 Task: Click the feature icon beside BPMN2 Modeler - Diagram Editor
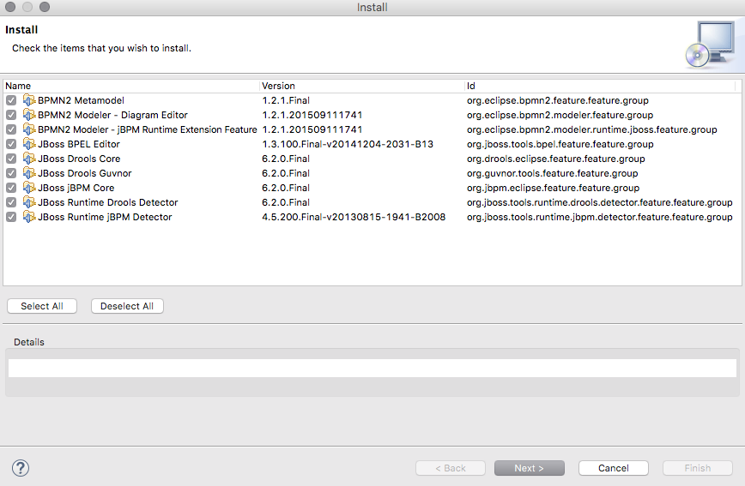point(29,115)
